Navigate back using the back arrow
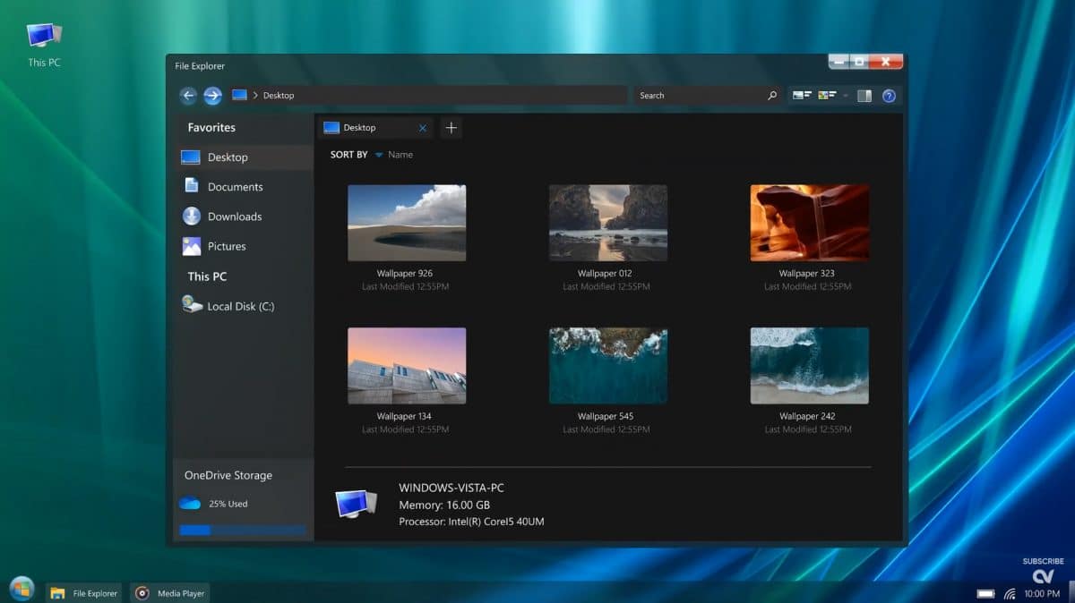Image resolution: width=1075 pixels, height=603 pixels. click(188, 95)
